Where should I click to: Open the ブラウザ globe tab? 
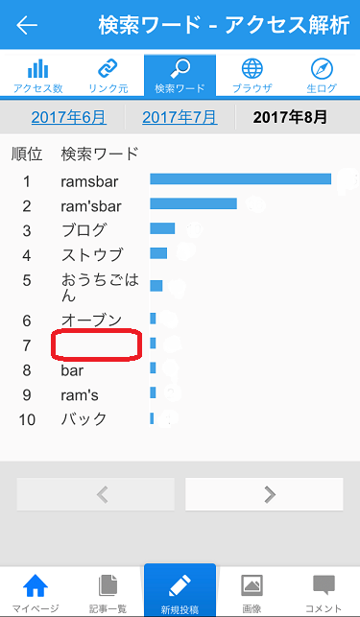[x=252, y=76]
